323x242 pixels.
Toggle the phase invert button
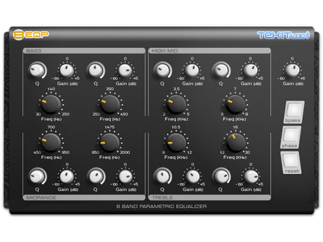[291, 137]
